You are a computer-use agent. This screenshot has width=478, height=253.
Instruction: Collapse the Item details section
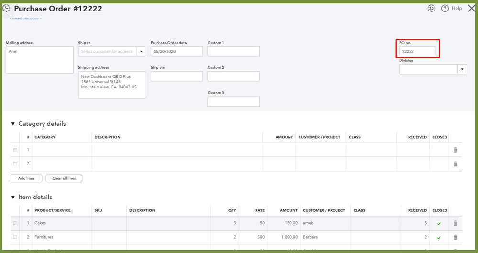pos(13,197)
